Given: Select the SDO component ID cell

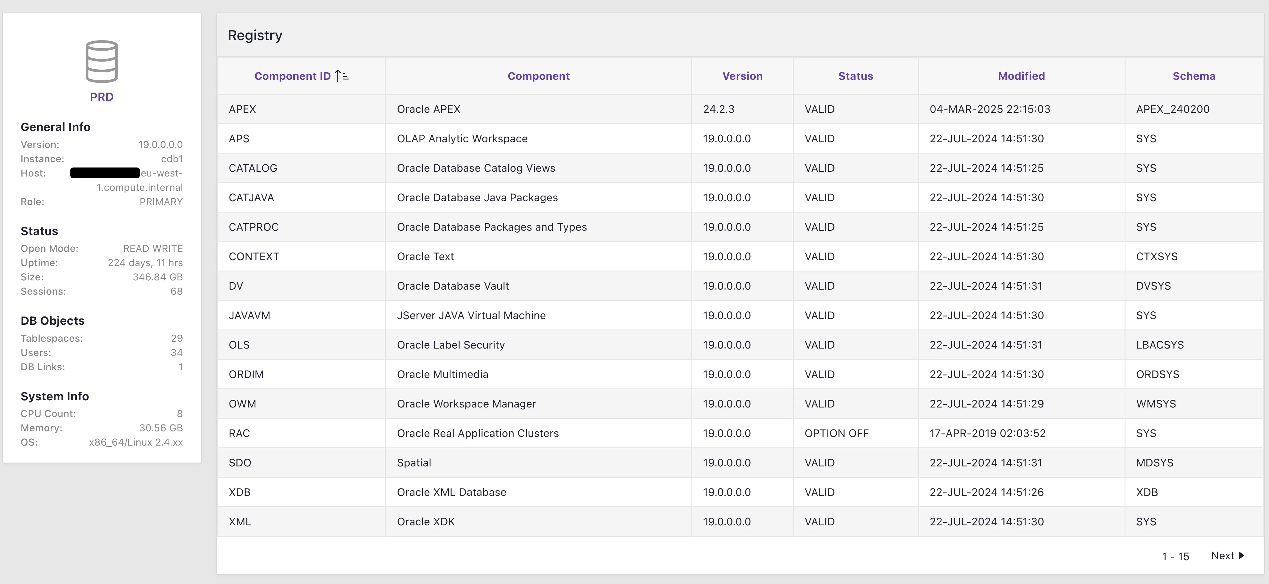Looking at the screenshot, I should [x=302, y=463].
